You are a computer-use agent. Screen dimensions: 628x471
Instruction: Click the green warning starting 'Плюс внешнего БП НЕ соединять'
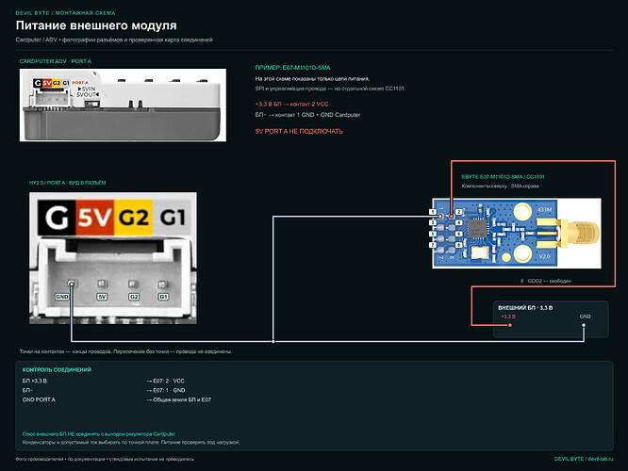point(99,433)
